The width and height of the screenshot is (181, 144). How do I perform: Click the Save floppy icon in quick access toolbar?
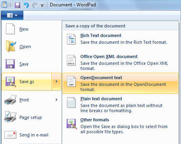click(x=17, y=5)
